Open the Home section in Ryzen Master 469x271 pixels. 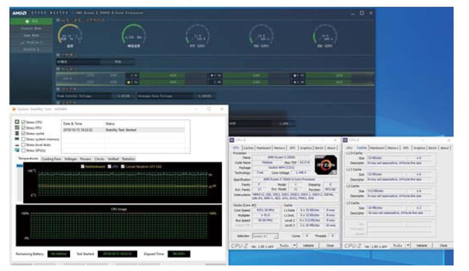[x=31, y=21]
